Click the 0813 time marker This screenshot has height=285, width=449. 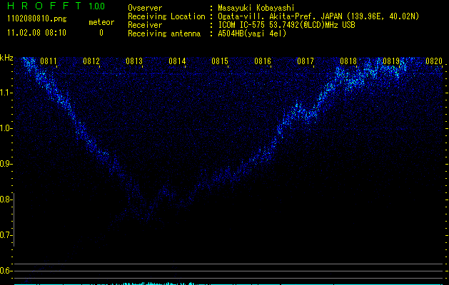click(x=134, y=61)
